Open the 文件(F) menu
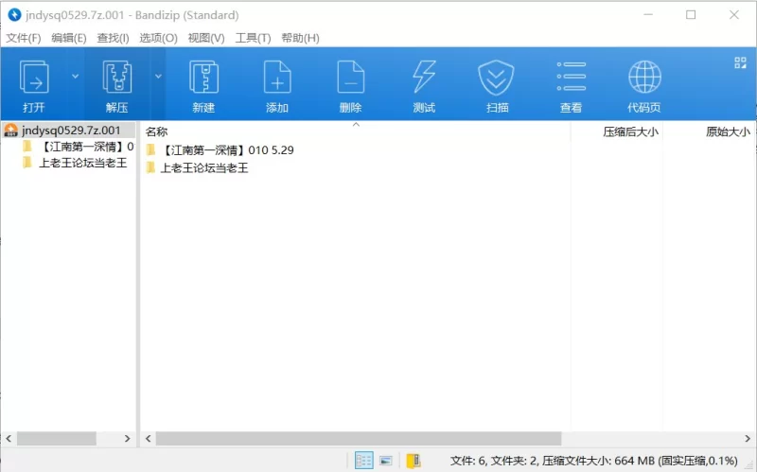Image resolution: width=757 pixels, height=472 pixels. tap(23, 38)
